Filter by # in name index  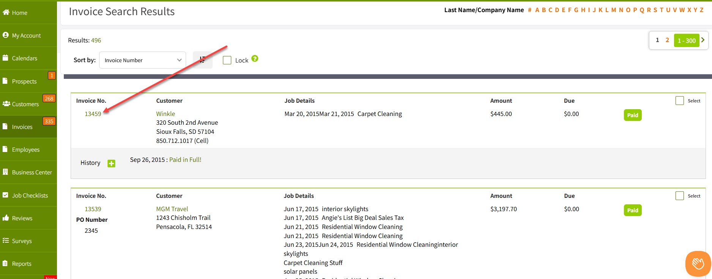[530, 10]
